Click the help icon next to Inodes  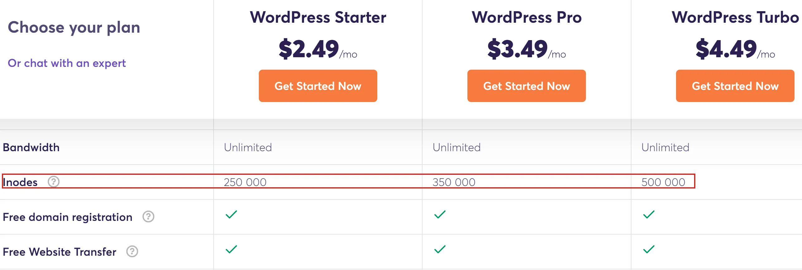click(x=54, y=181)
